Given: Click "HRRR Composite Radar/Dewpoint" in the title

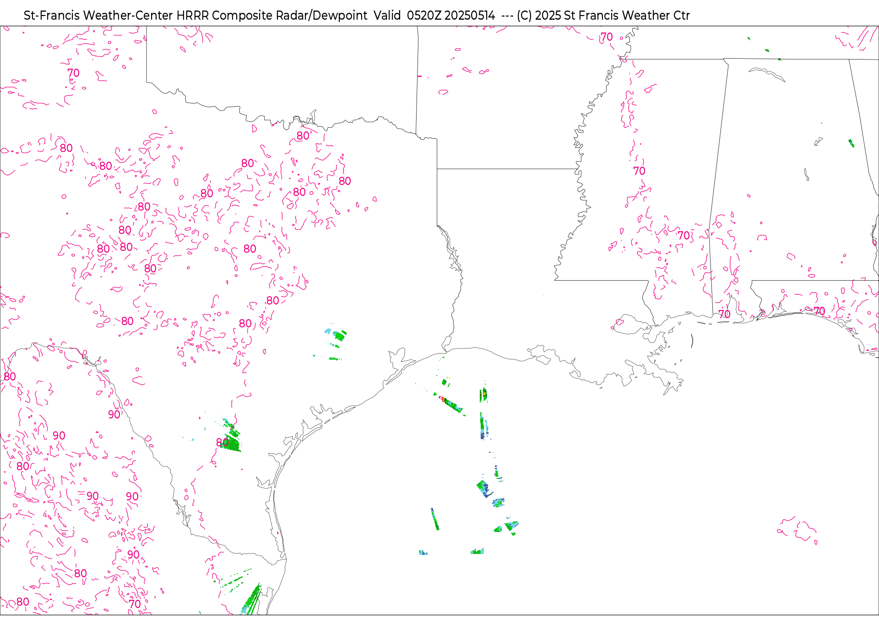Looking at the screenshot, I should pos(272,16).
